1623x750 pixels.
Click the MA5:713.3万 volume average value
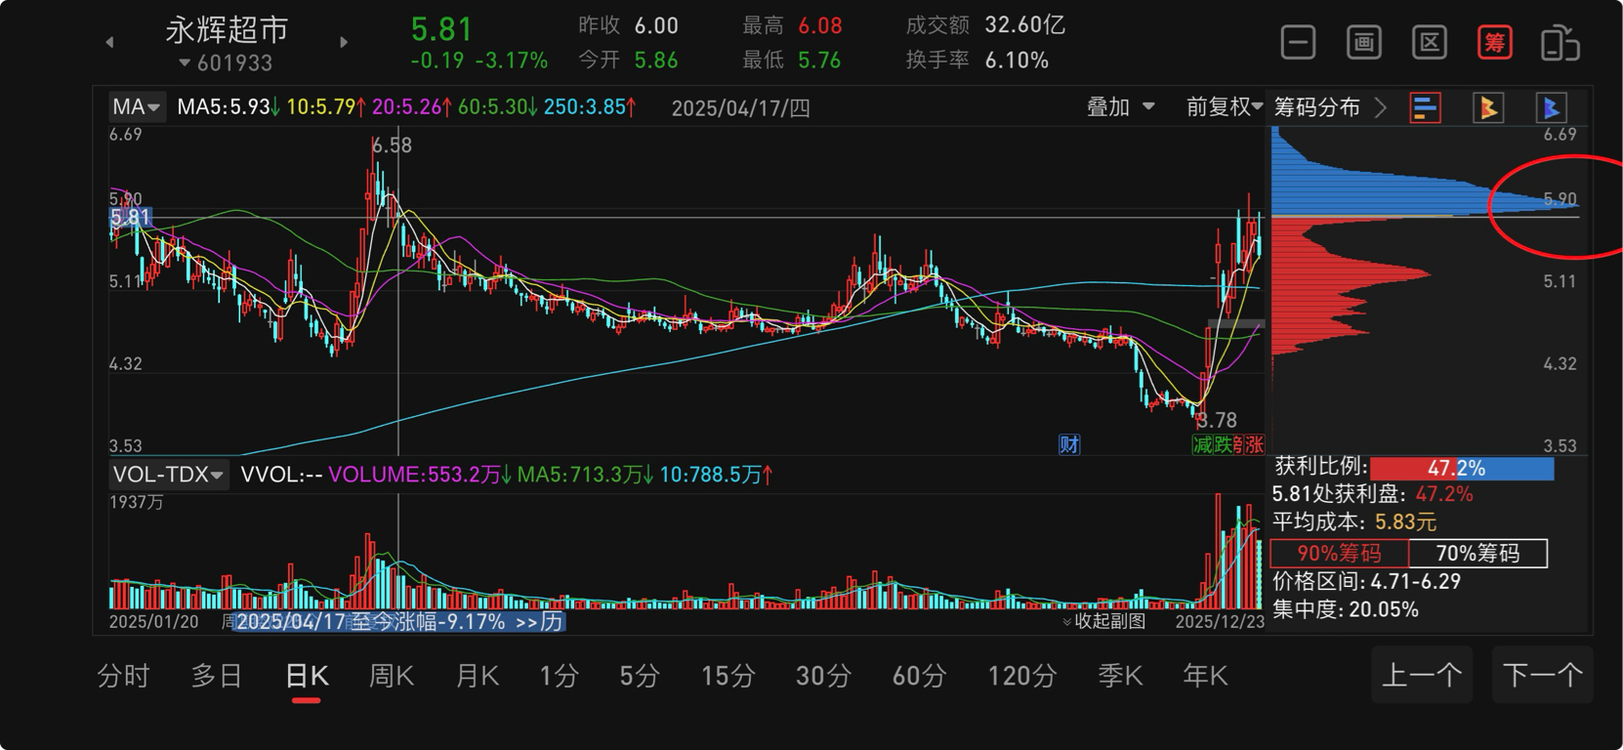(586, 475)
